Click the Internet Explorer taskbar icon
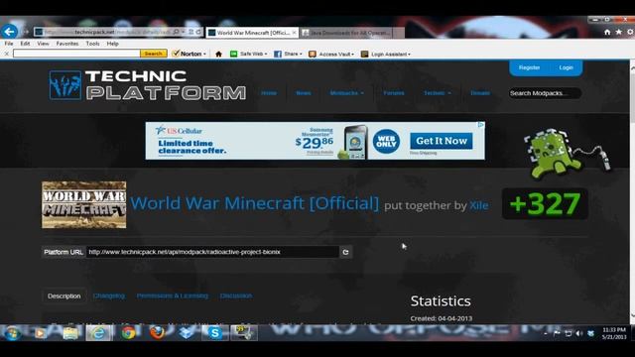The image size is (635, 357). tap(99, 333)
